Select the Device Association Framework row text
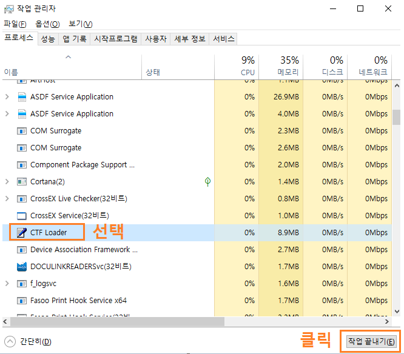Viewport: 404px width, 354px height. pos(84,250)
